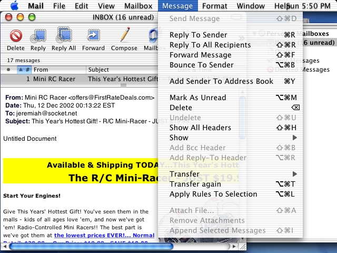Open the Format menu

coord(215,6)
